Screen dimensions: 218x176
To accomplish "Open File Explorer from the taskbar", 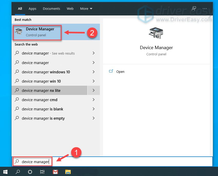I will click(x=68, y=172).
